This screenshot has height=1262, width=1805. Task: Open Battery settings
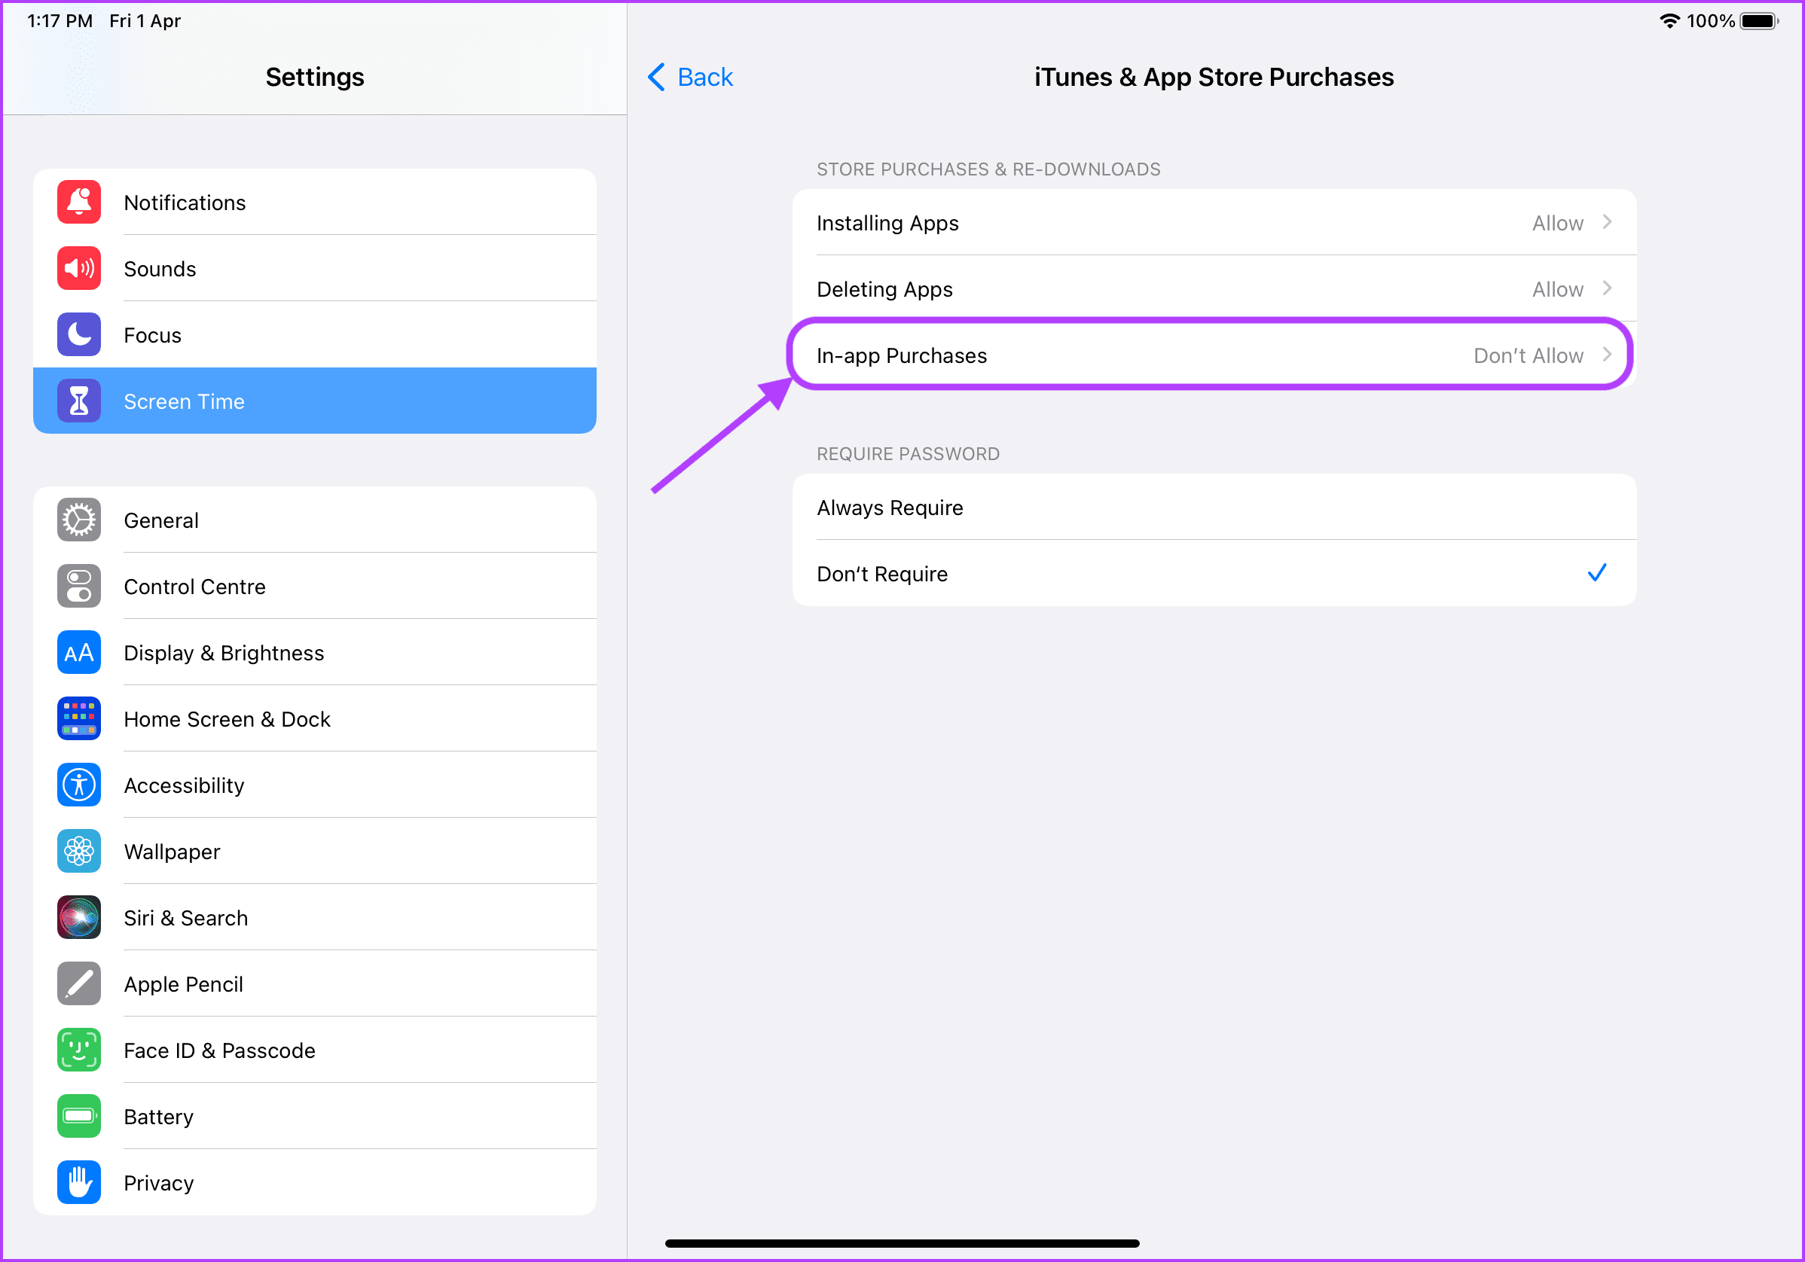[x=314, y=1116]
